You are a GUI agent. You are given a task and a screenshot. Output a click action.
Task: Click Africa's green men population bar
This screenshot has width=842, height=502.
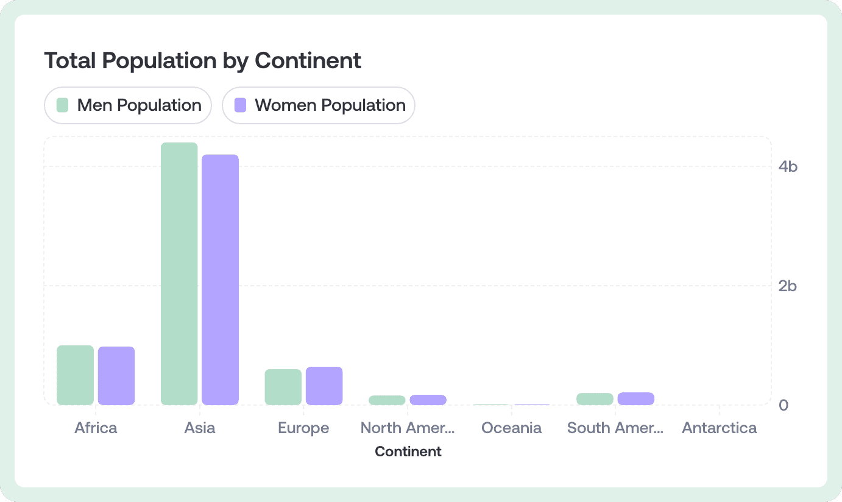pyautogui.click(x=75, y=375)
